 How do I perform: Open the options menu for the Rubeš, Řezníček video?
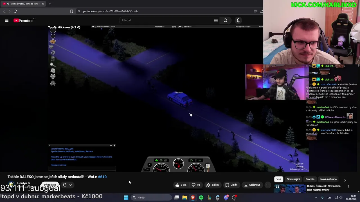click(348, 187)
